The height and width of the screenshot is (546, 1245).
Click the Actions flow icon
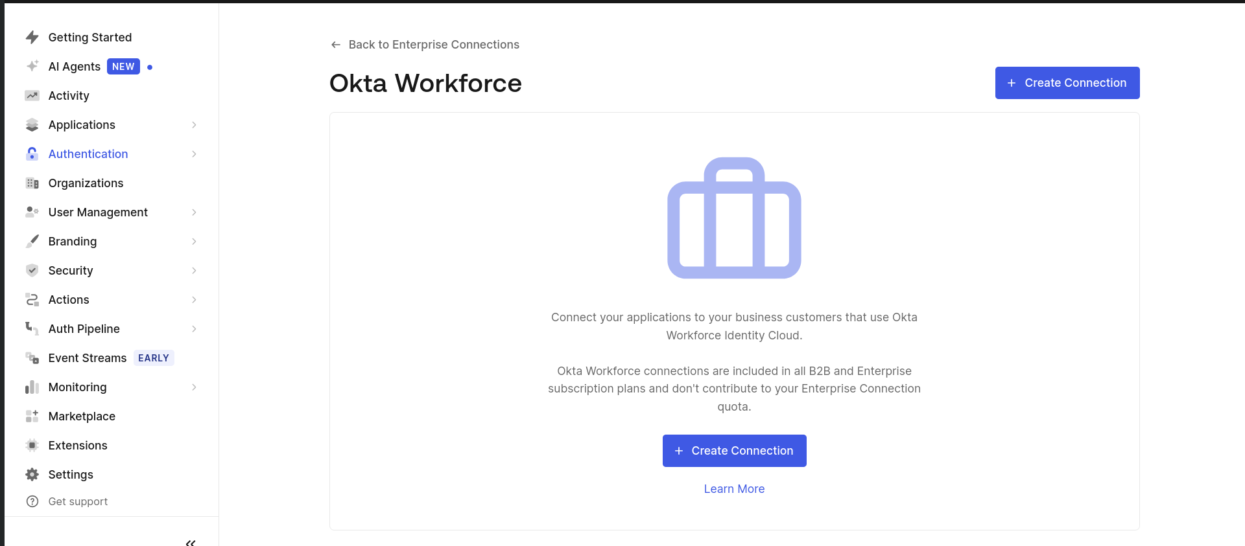coord(32,300)
